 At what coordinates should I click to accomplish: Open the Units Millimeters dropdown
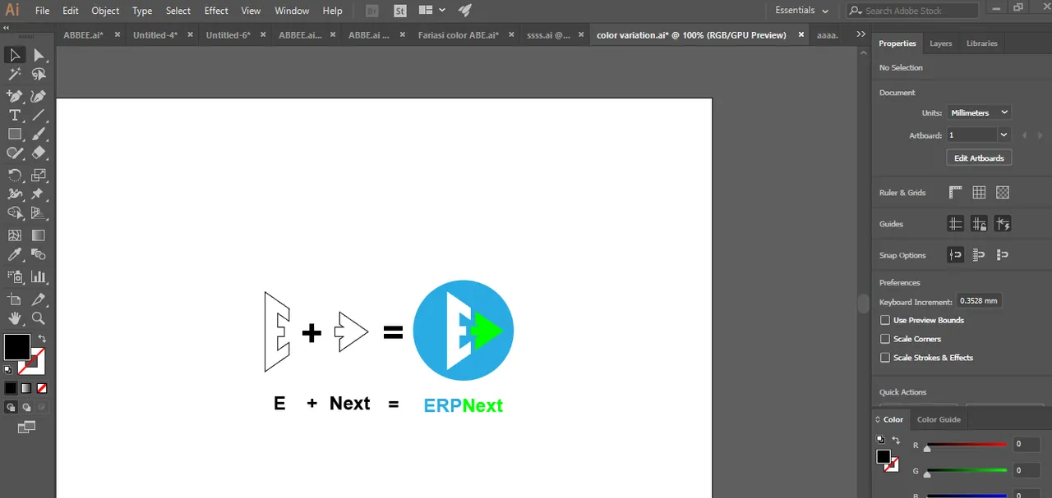979,112
